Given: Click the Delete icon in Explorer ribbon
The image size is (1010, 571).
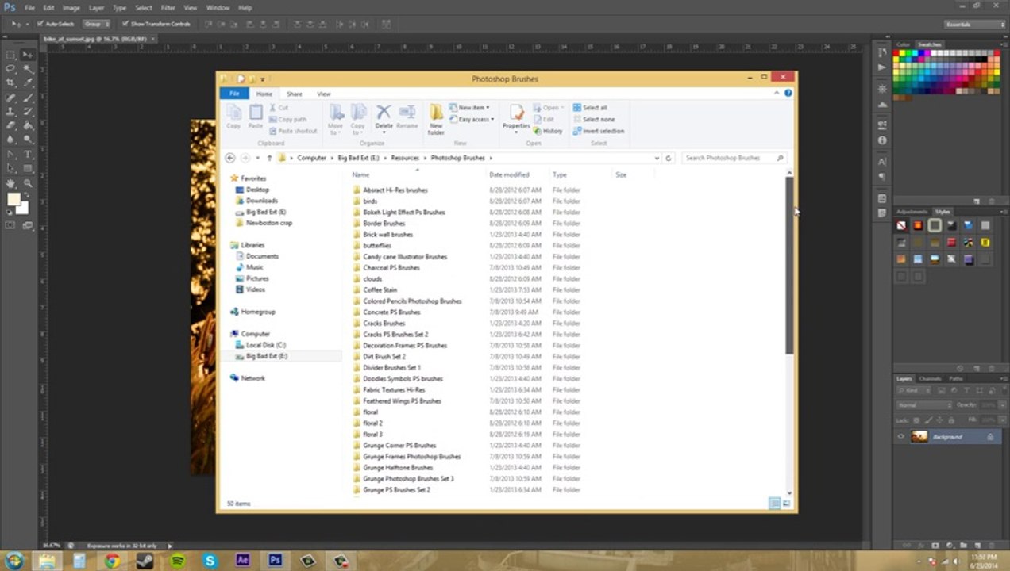Looking at the screenshot, I should point(384,117).
